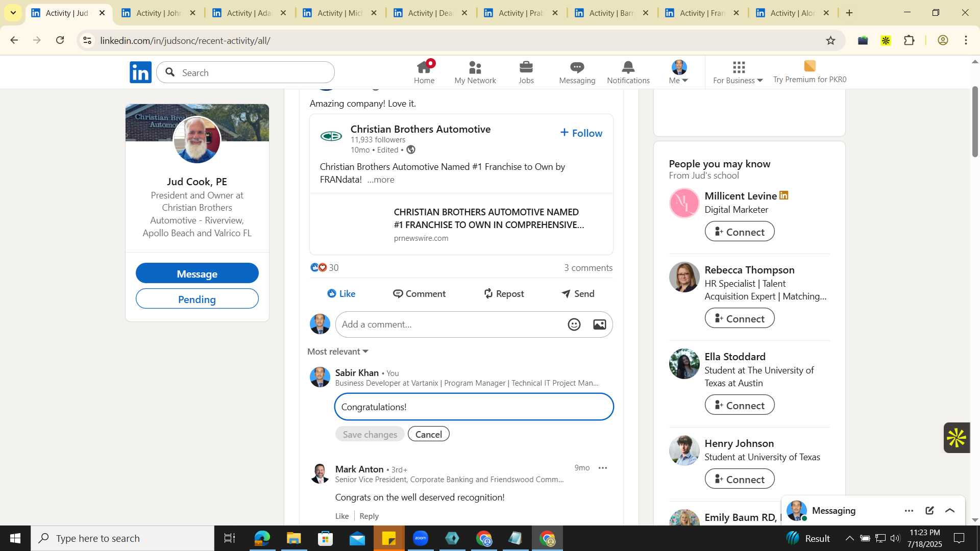Switch to Activity | Mich tab

click(x=339, y=13)
